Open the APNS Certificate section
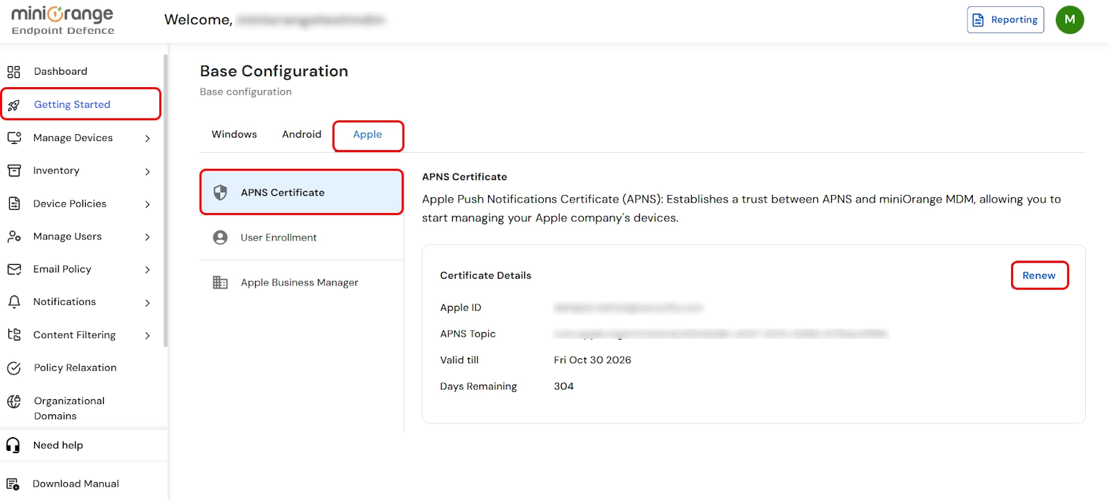 pos(301,192)
